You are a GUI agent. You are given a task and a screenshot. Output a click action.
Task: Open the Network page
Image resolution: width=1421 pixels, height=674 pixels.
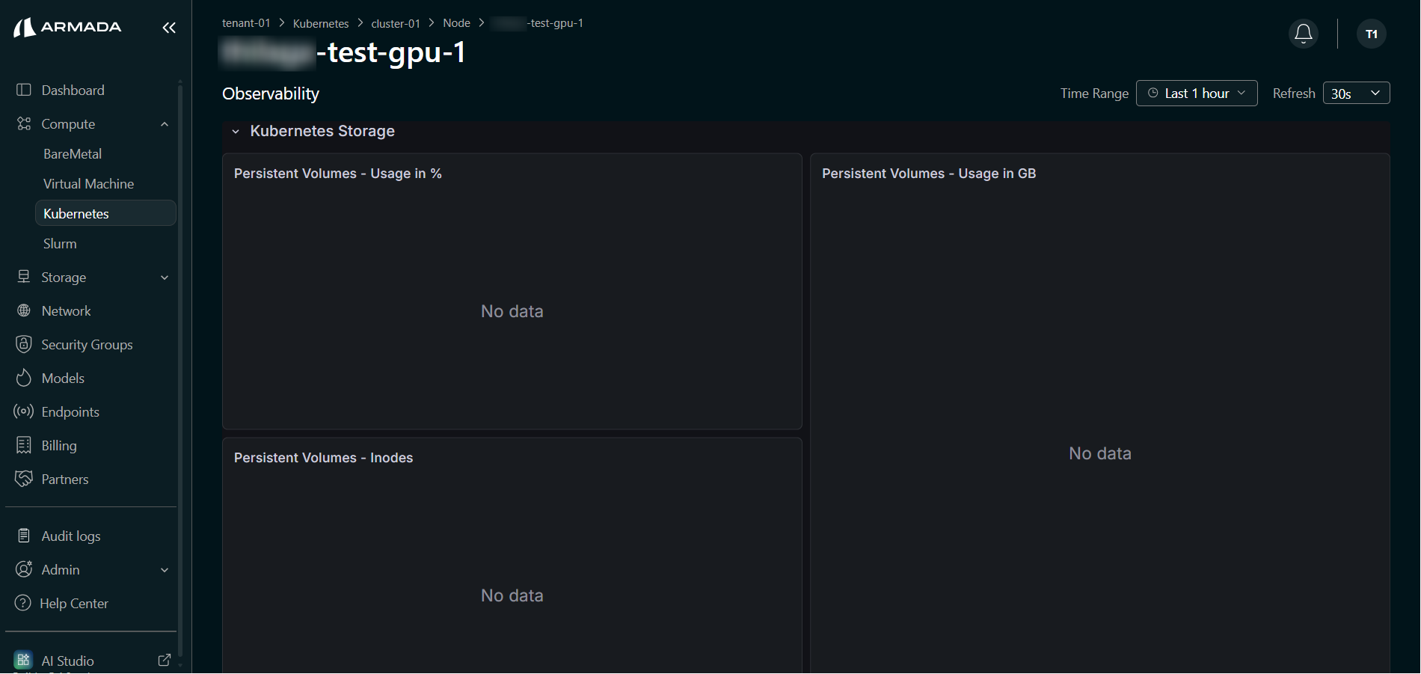coord(66,310)
